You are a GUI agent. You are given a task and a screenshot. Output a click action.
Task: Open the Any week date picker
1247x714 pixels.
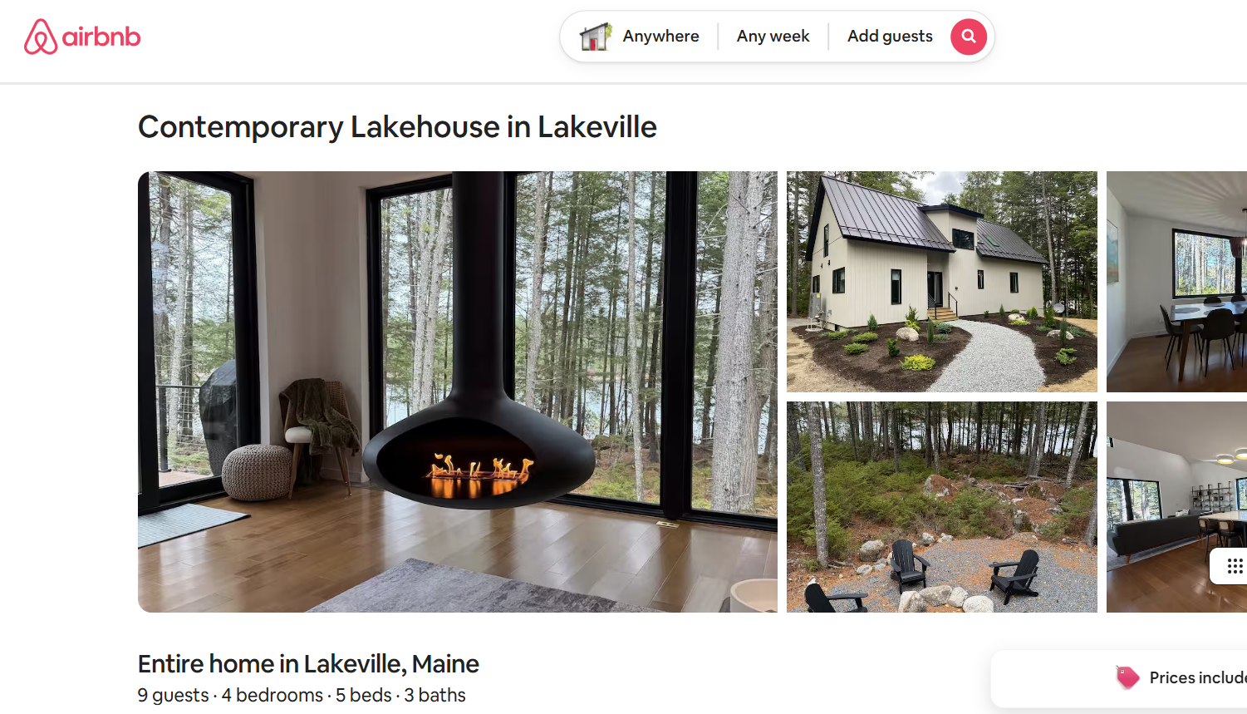point(773,37)
